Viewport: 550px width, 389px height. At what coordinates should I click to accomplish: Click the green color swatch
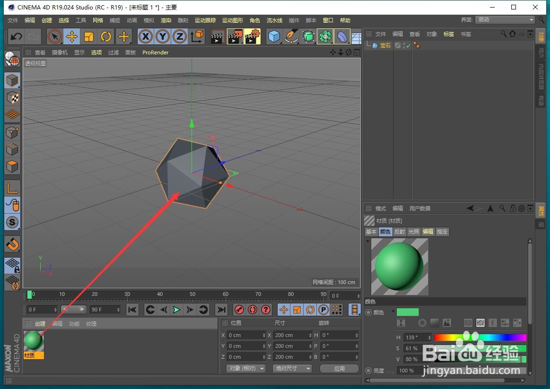407,312
